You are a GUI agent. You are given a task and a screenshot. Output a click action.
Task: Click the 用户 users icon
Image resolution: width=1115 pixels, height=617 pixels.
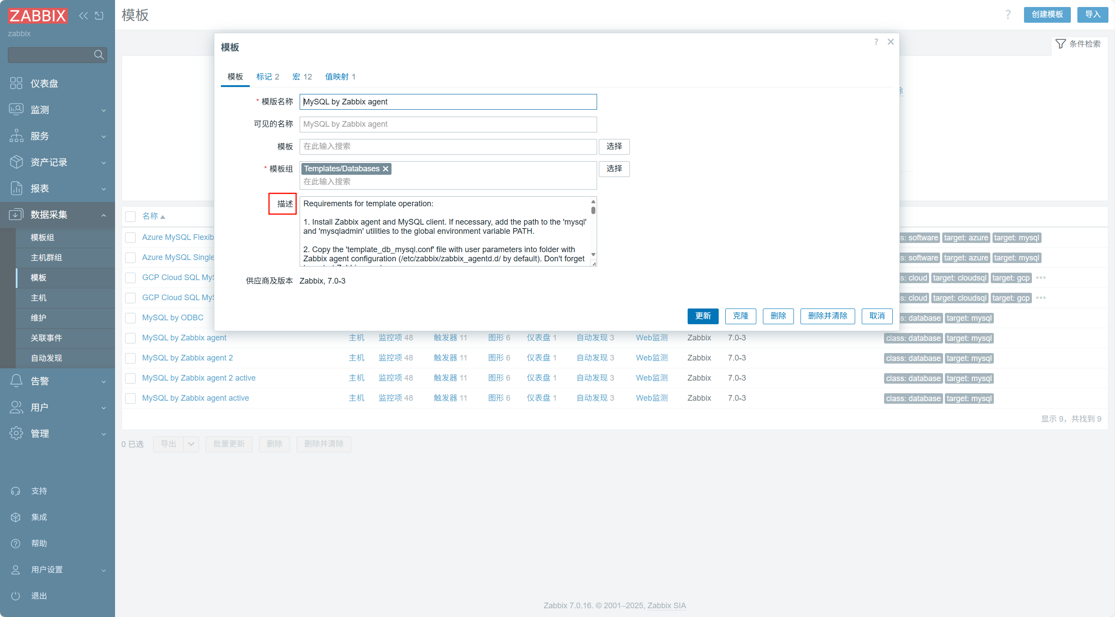(x=16, y=407)
